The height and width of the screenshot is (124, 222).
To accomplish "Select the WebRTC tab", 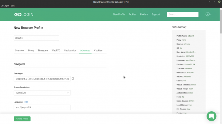I will click(x=56, y=50).
